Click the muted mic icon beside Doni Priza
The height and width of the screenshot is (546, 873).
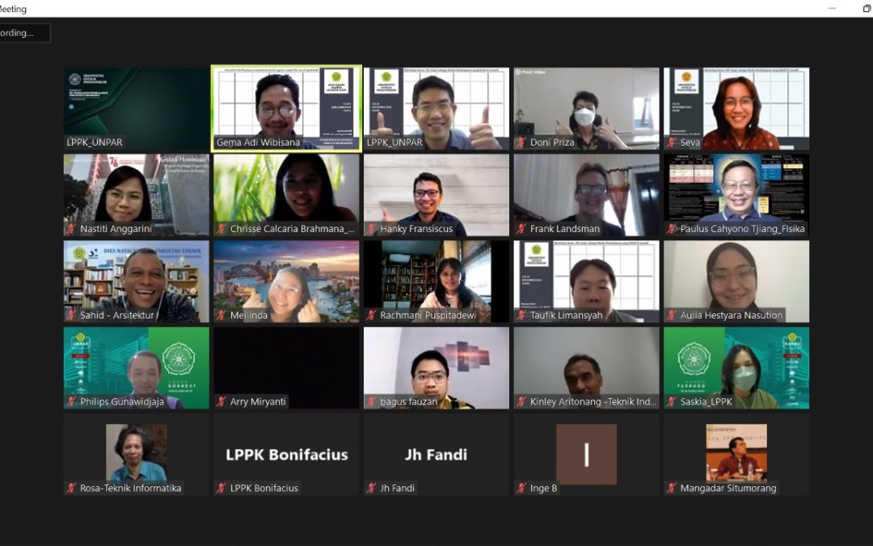[x=521, y=142]
